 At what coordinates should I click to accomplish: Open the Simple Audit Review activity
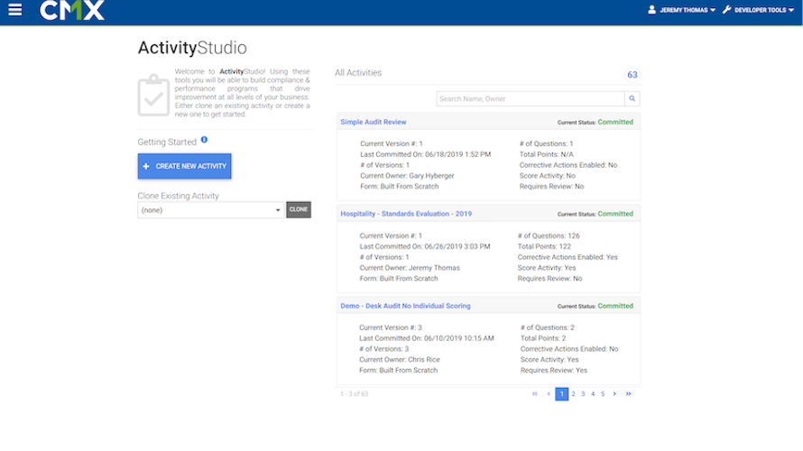click(x=374, y=122)
